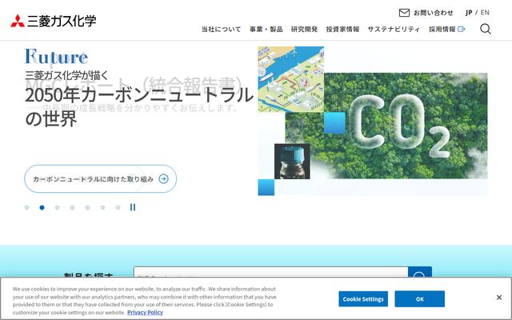Close the cookie banner

(x=499, y=298)
